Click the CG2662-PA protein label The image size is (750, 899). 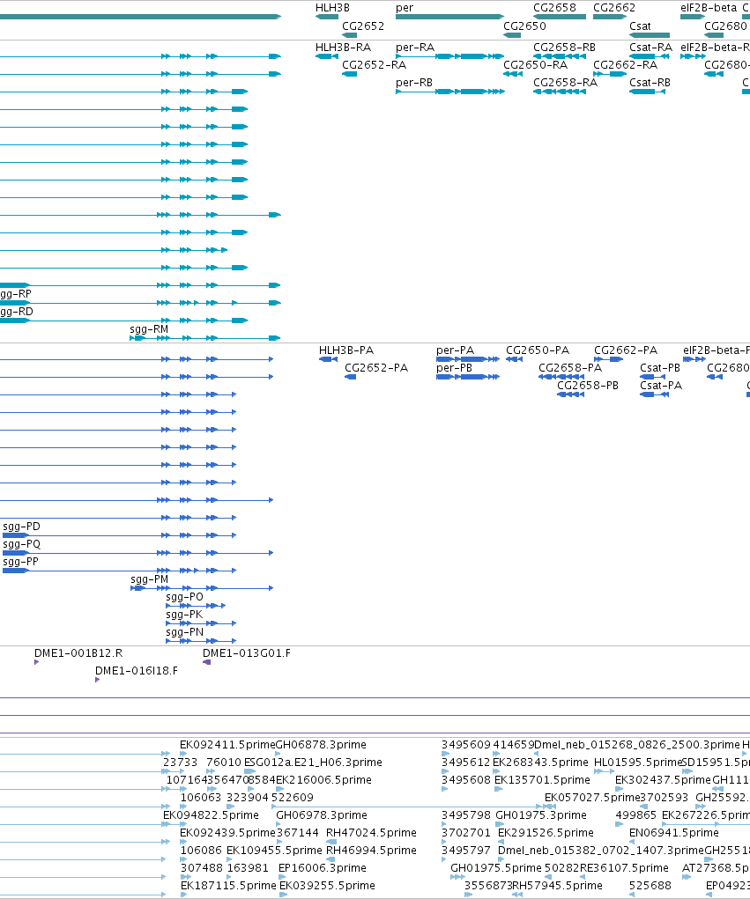point(626,350)
